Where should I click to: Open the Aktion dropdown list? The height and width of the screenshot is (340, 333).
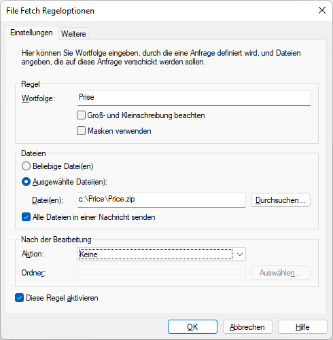(x=161, y=254)
